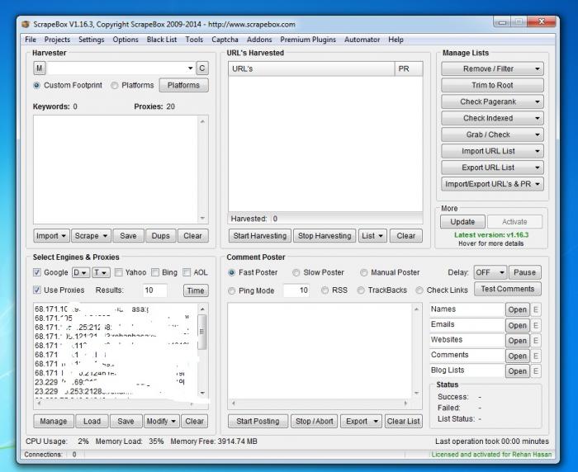Open the proxies Modify dropdown
The width and height of the screenshot is (578, 472).
(161, 421)
